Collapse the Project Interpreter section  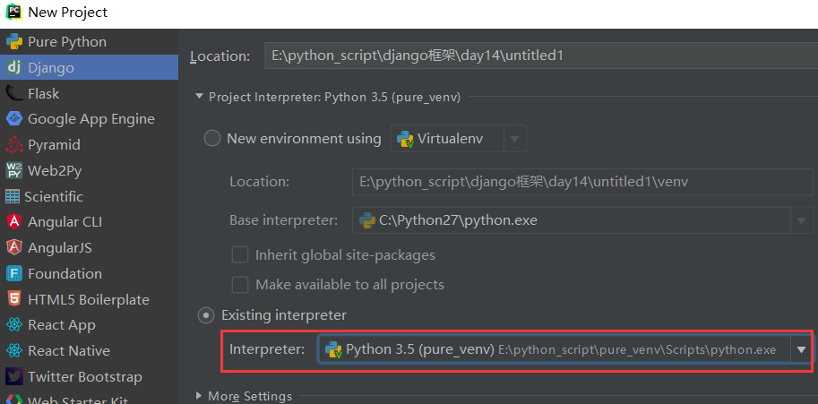(x=200, y=97)
